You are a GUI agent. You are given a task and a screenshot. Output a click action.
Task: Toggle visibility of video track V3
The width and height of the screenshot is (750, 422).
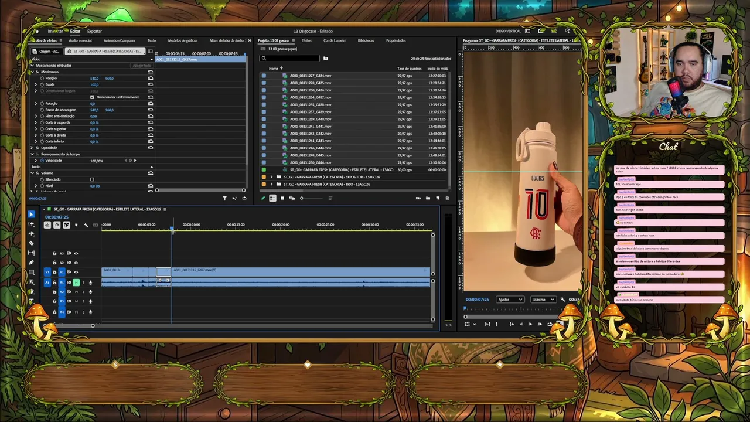76,253
